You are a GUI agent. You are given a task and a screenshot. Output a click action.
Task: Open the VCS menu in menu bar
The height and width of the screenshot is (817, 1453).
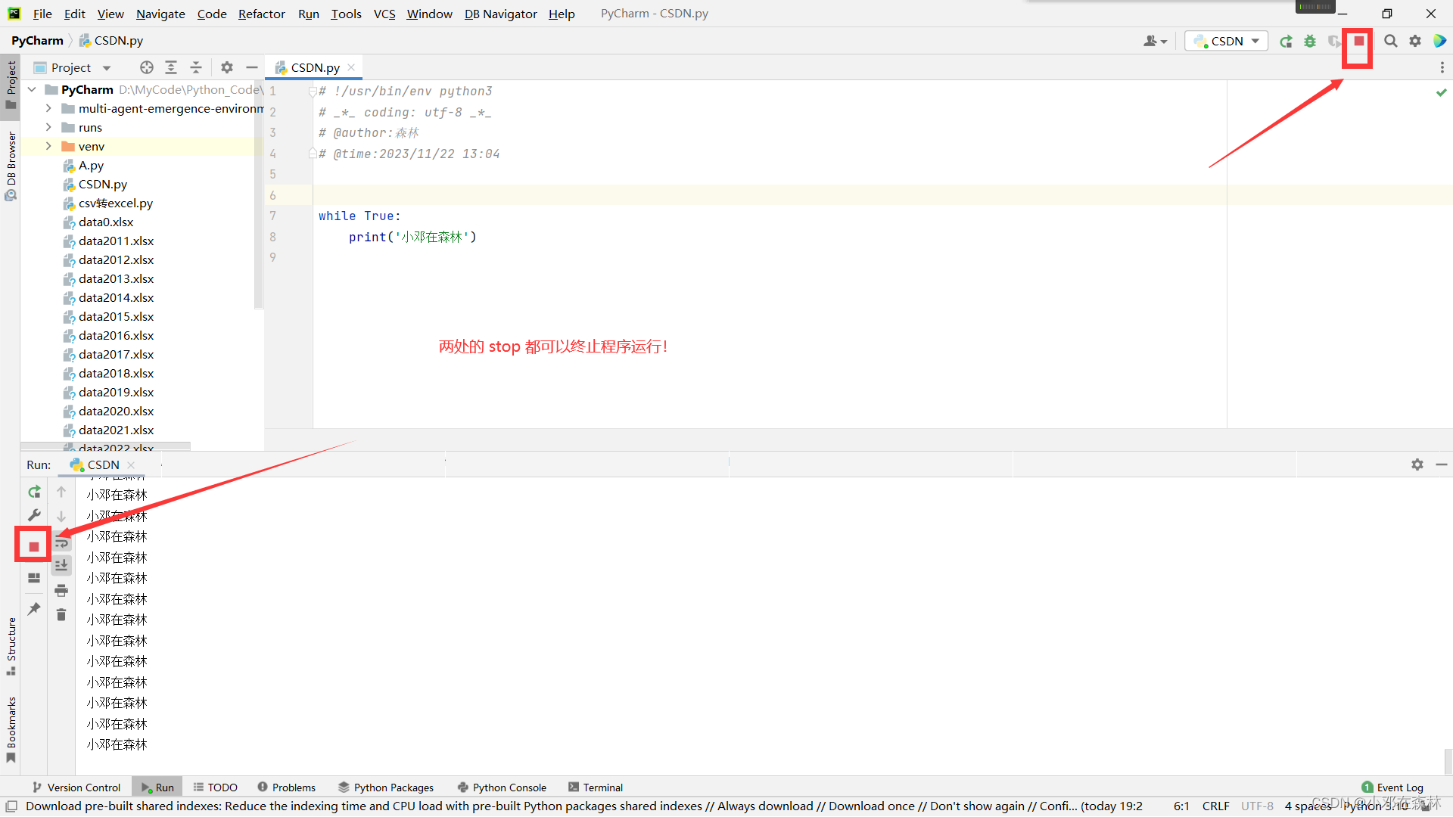point(382,13)
